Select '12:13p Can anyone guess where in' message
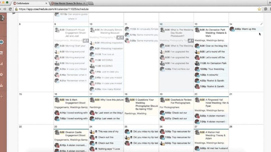271x152 pixels. tap(71, 17)
